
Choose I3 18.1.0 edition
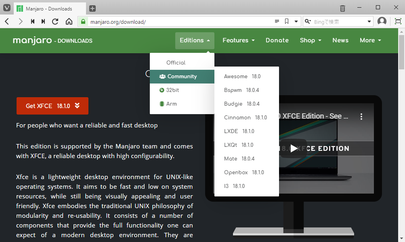pos(247,186)
